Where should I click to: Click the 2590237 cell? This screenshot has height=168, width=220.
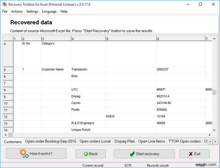coord(181,70)
